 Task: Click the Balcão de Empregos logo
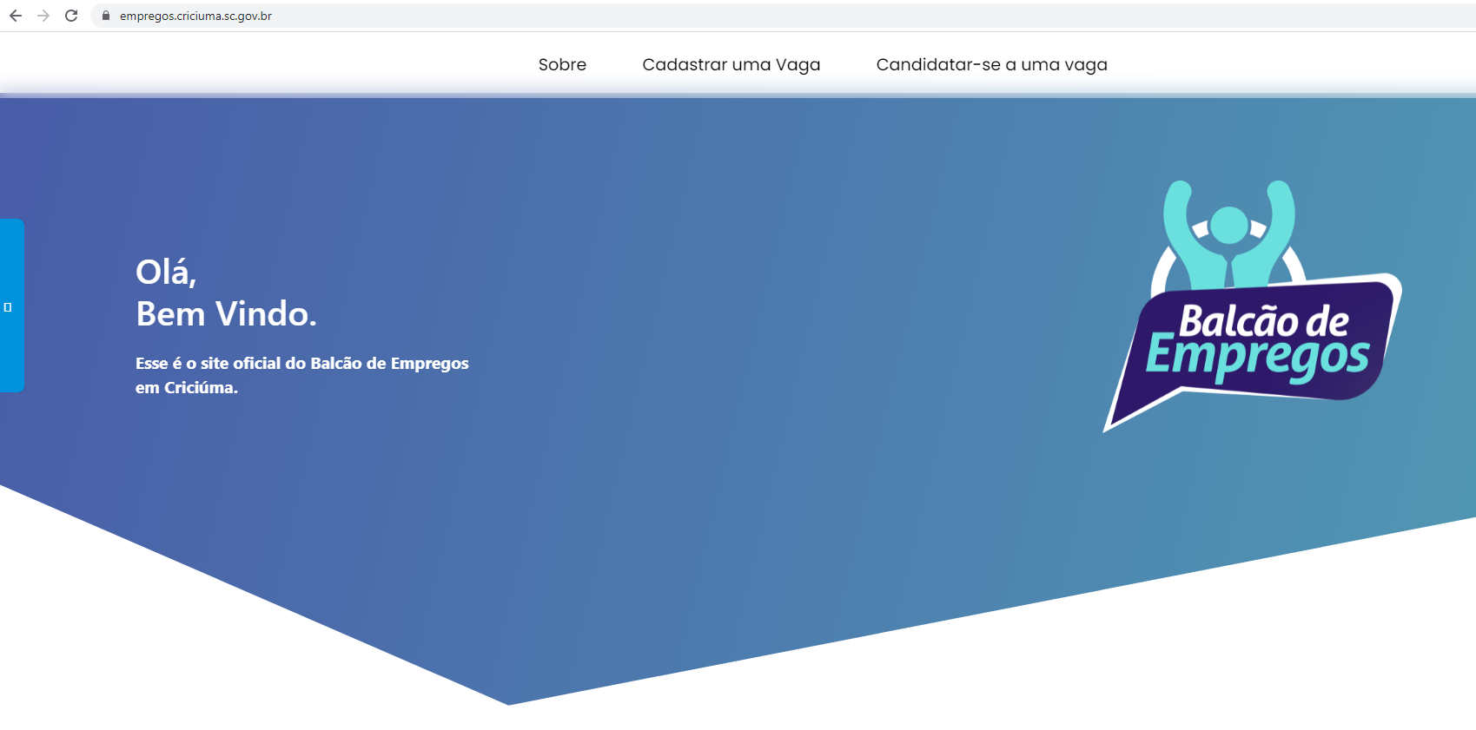tap(1252, 306)
